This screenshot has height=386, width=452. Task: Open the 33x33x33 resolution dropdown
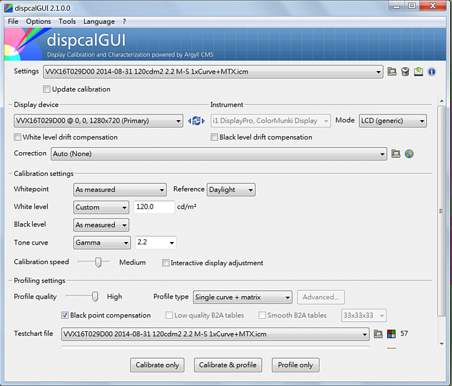(x=363, y=315)
